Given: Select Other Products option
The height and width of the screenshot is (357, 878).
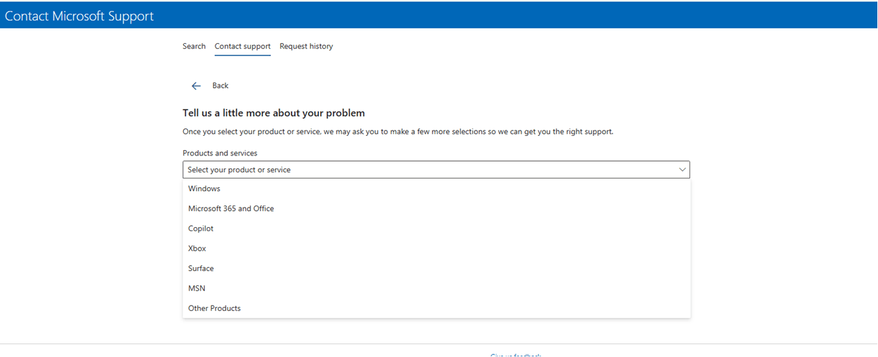Looking at the screenshot, I should coord(437,308).
